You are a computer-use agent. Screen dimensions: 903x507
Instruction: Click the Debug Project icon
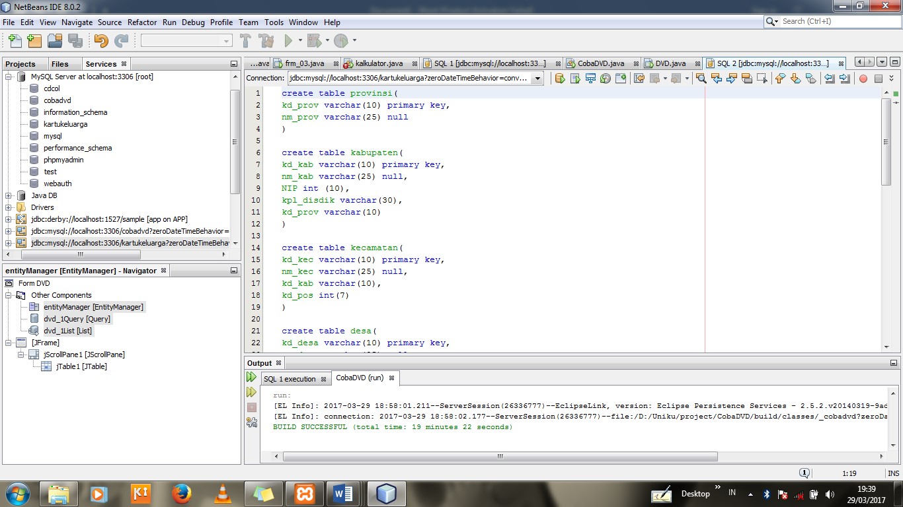(314, 41)
